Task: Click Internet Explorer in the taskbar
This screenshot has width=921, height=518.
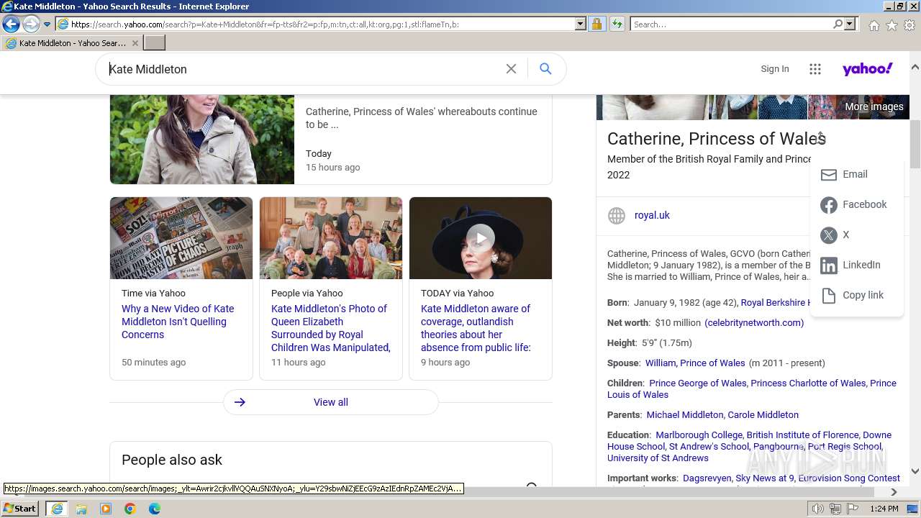Action: [56, 509]
